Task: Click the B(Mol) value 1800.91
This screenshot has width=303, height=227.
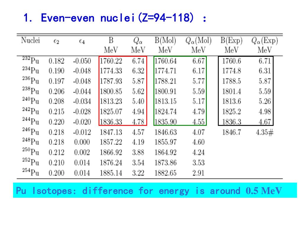Action: (x=165, y=91)
